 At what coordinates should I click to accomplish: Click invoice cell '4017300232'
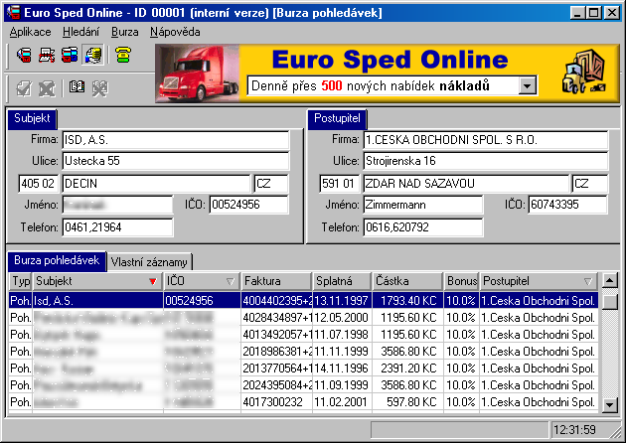[276, 402]
